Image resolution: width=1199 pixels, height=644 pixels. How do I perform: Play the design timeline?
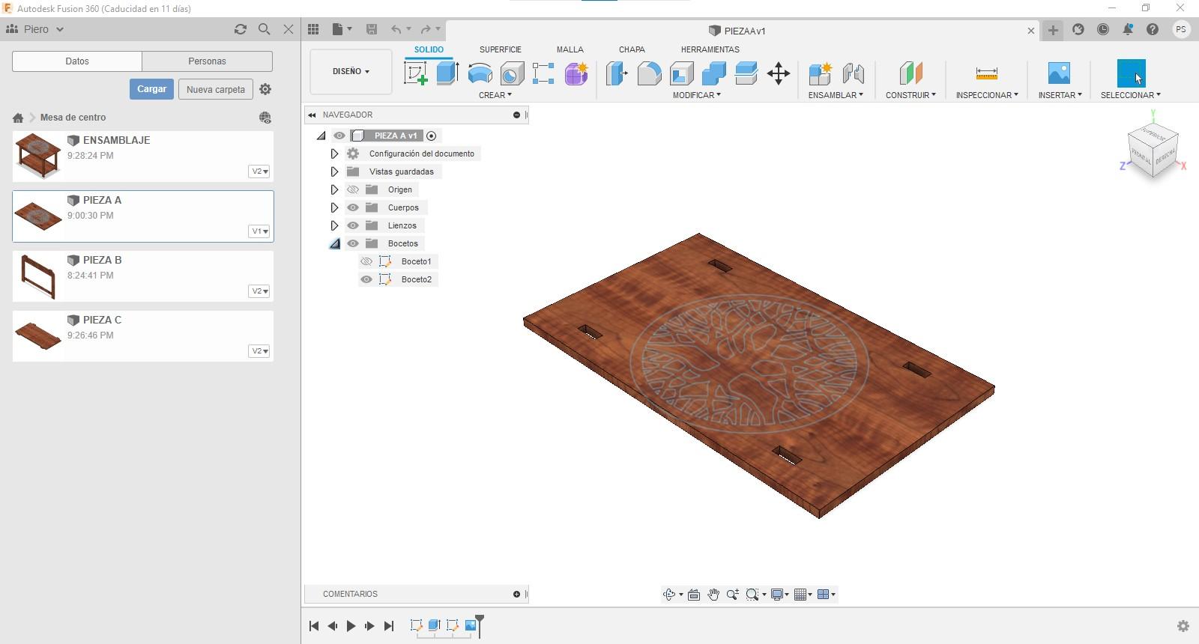pyautogui.click(x=351, y=626)
